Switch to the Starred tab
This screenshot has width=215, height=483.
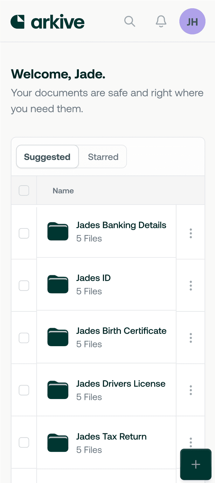click(103, 157)
